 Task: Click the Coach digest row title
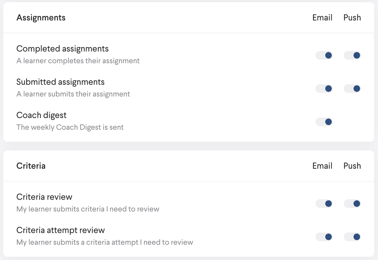pos(41,115)
